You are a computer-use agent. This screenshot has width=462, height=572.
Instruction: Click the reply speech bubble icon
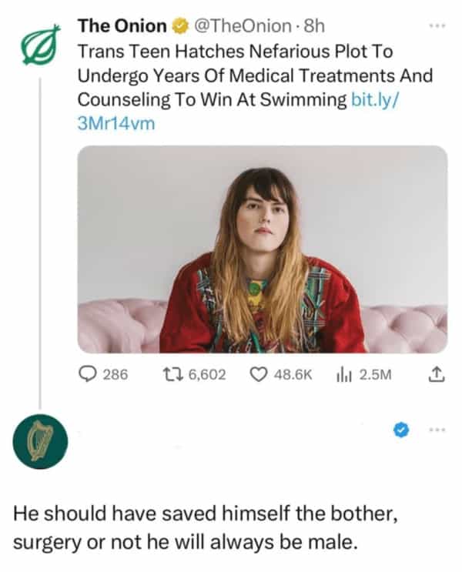[x=88, y=375]
